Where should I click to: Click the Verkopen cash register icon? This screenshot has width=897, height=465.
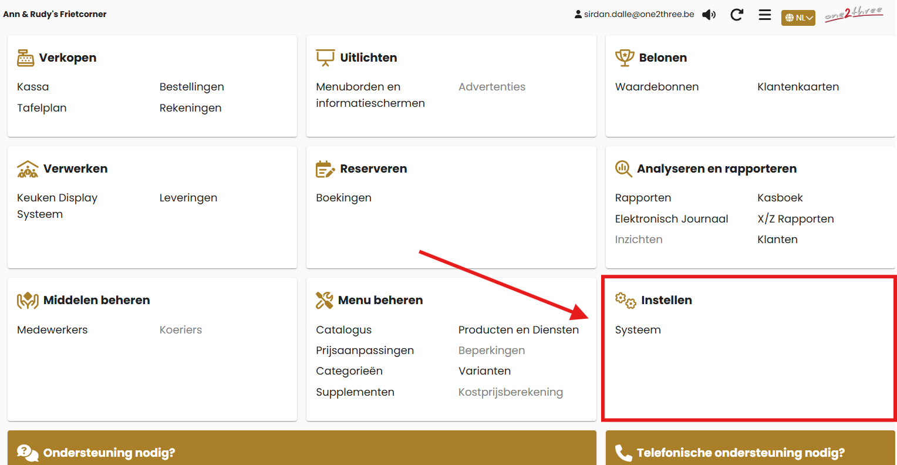(26, 58)
